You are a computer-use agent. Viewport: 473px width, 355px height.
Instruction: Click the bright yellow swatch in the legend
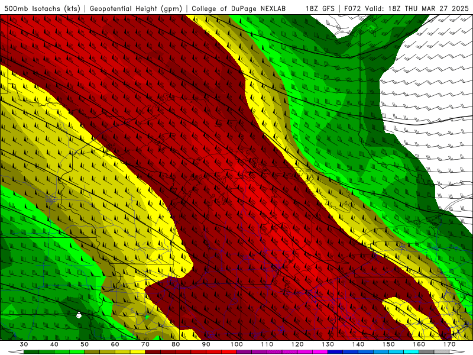[x=138, y=352]
